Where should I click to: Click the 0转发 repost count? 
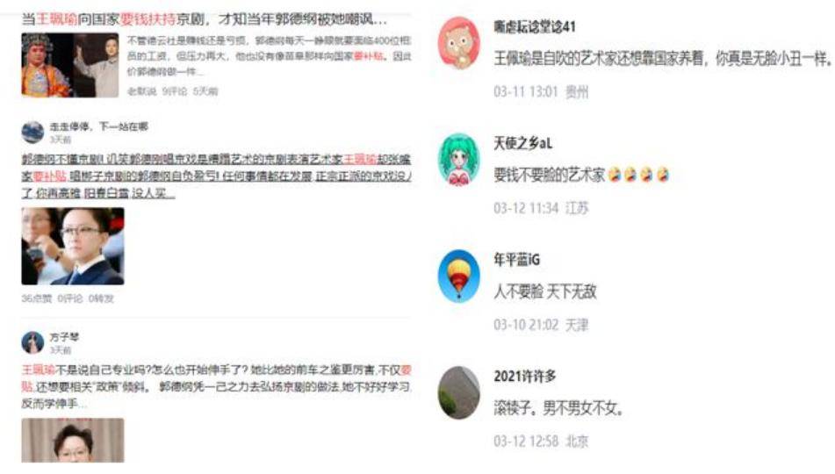tap(101, 298)
